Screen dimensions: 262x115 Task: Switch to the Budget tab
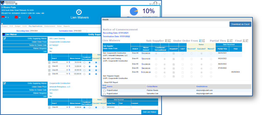[x=18, y=26]
